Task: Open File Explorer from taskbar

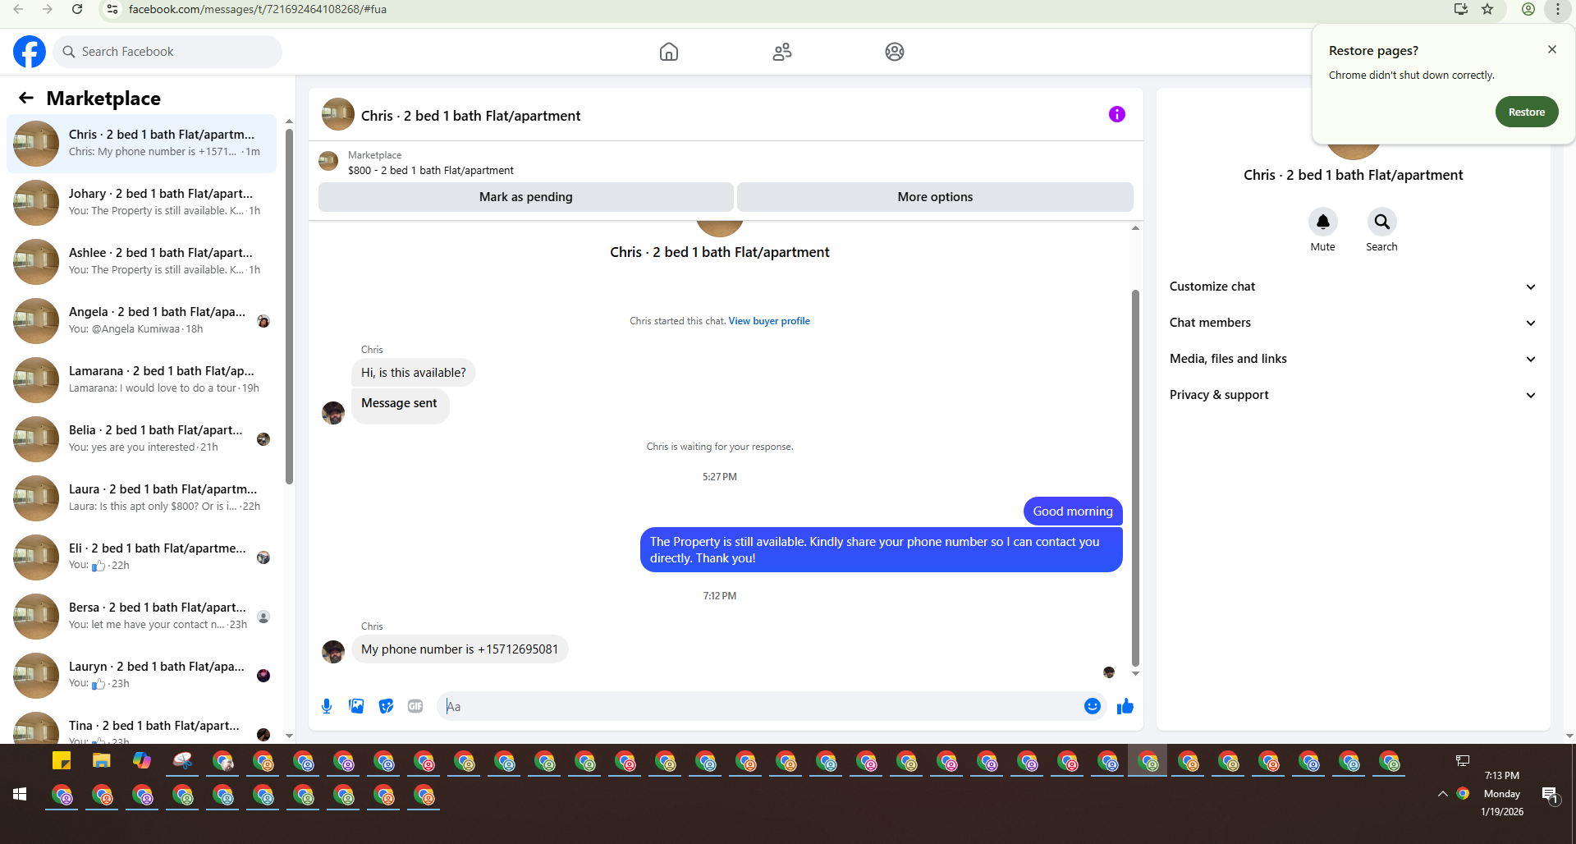Action: pos(102,761)
